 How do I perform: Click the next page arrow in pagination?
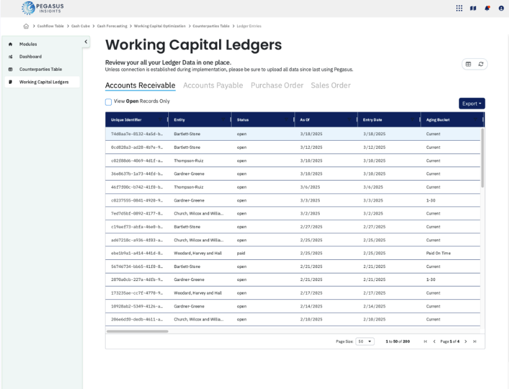[x=466, y=341]
